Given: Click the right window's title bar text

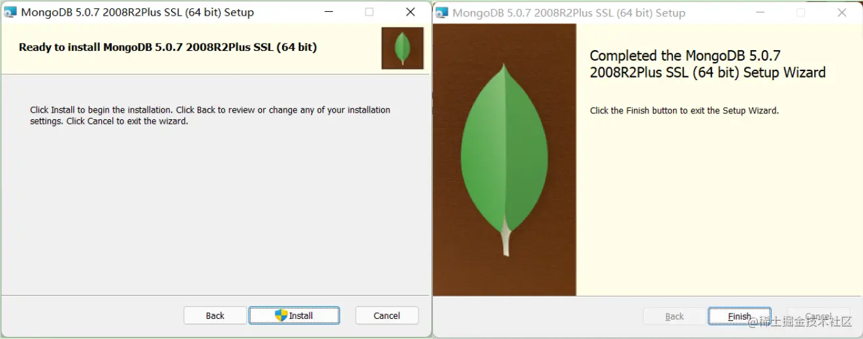Looking at the screenshot, I should (569, 12).
